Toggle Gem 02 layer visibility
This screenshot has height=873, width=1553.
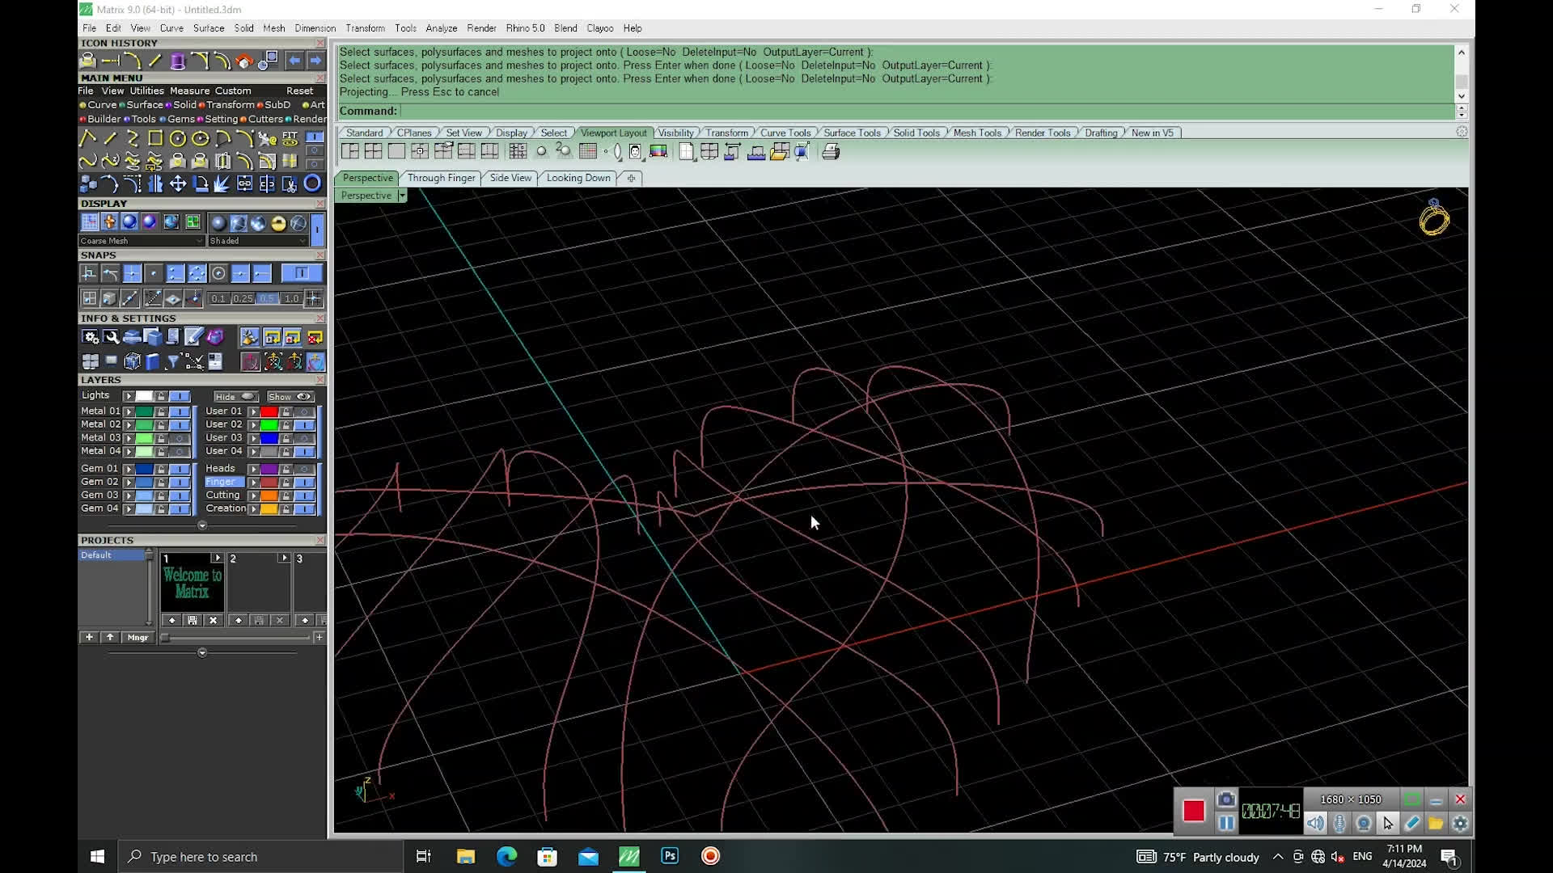point(180,482)
